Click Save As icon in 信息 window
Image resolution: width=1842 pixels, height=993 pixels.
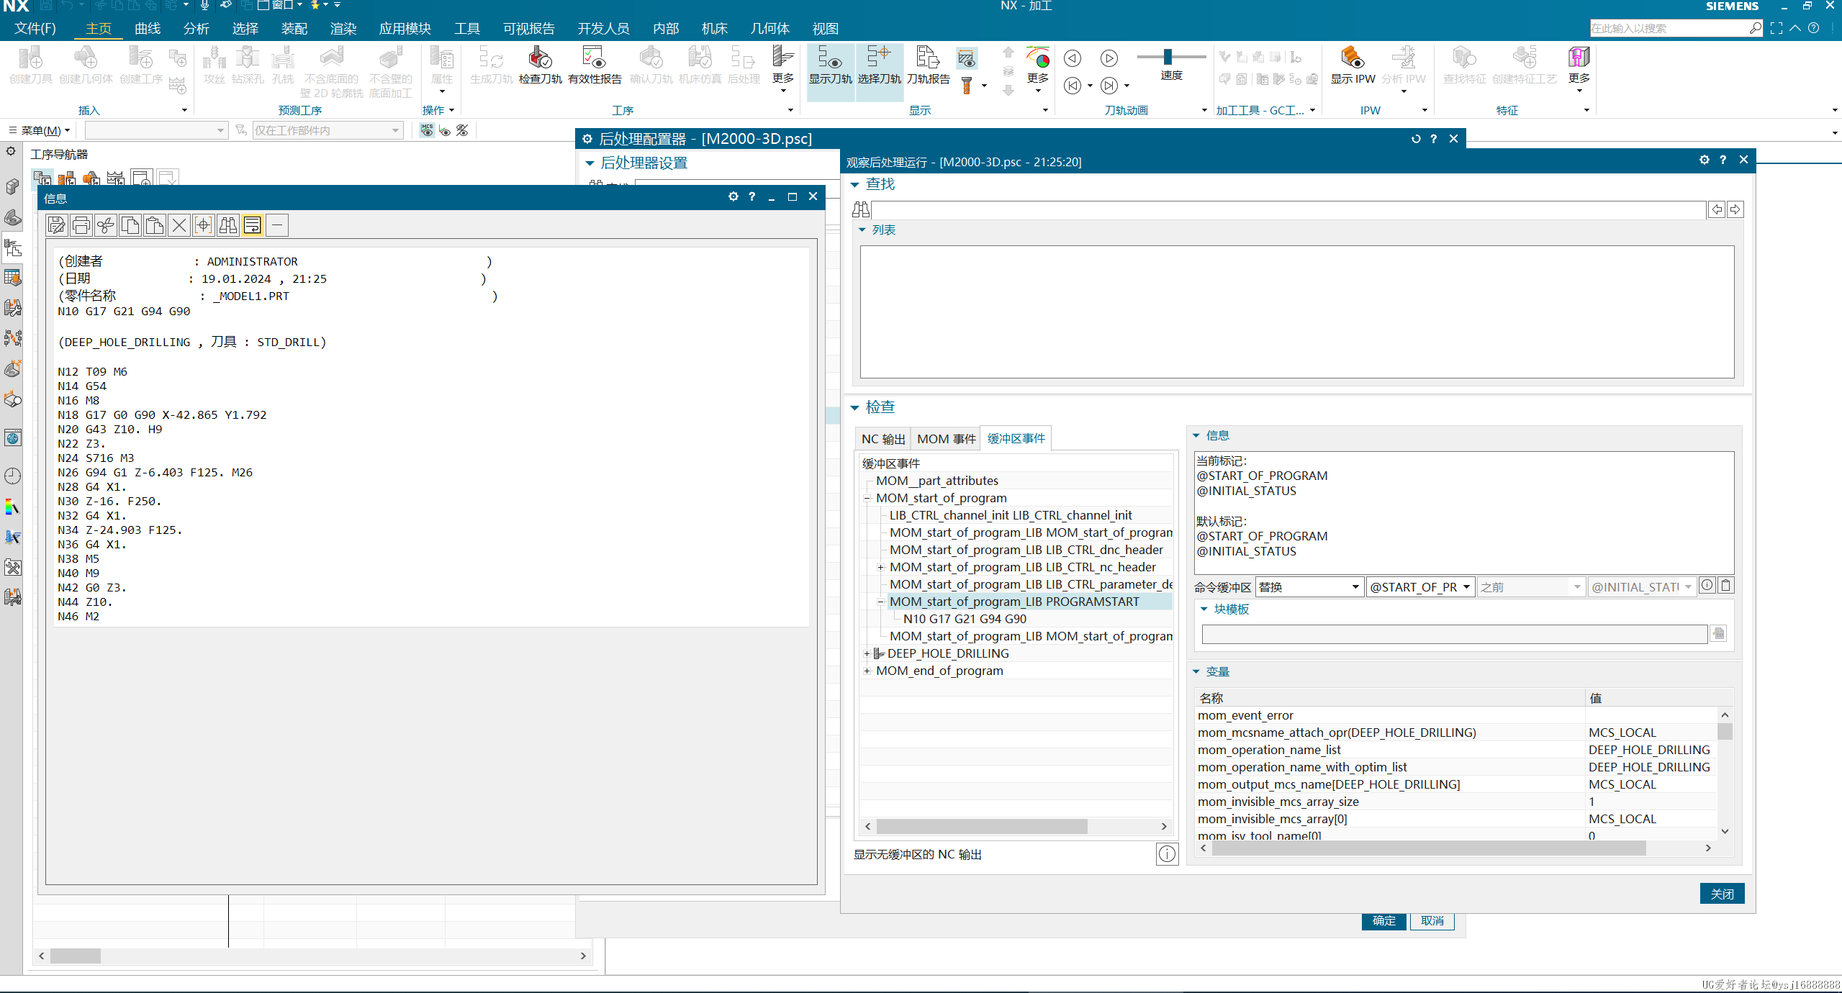click(57, 225)
